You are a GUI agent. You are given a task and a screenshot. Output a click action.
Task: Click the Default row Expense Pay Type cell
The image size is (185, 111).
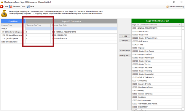tap(38, 29)
